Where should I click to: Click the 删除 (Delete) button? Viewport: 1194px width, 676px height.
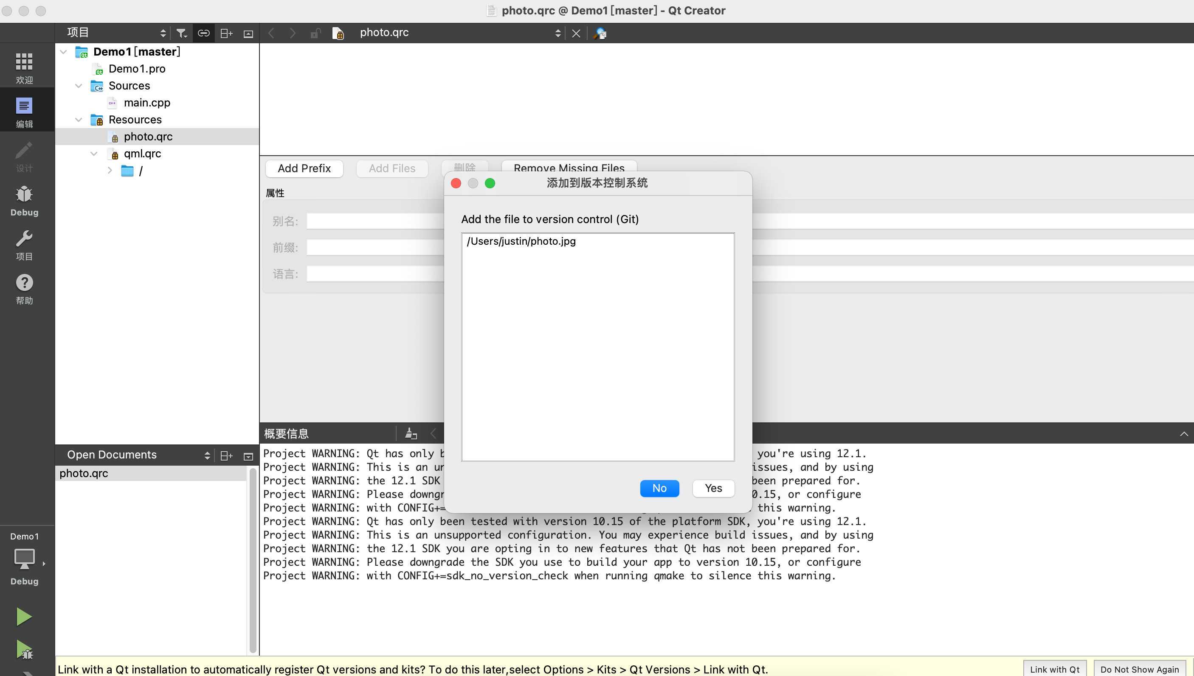coord(465,167)
